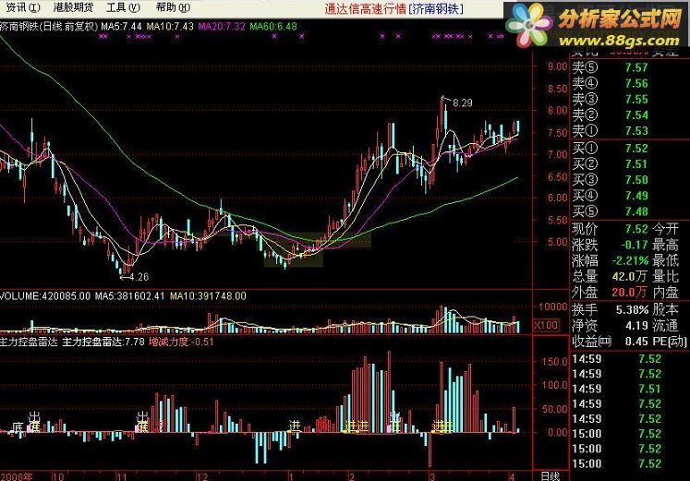The image size is (690, 481).
Task: Click the VOLUME:420085.00 label
Action: pos(45,296)
